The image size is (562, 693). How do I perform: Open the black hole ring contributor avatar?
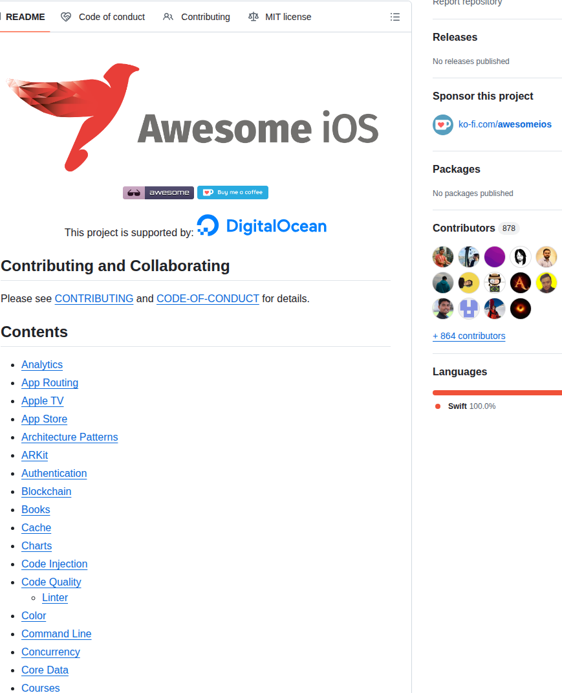[x=521, y=309]
